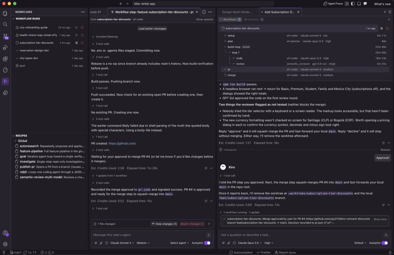This screenshot has width=394, height=255.
Task: Toggle the primary sidebar icon in title bar
Action: (x=353, y=4)
